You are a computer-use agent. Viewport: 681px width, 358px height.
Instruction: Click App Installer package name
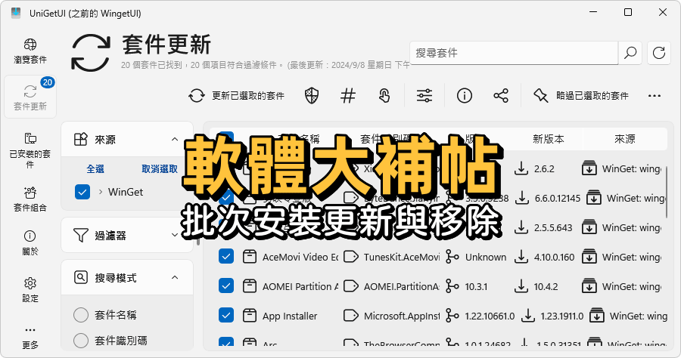pos(290,316)
